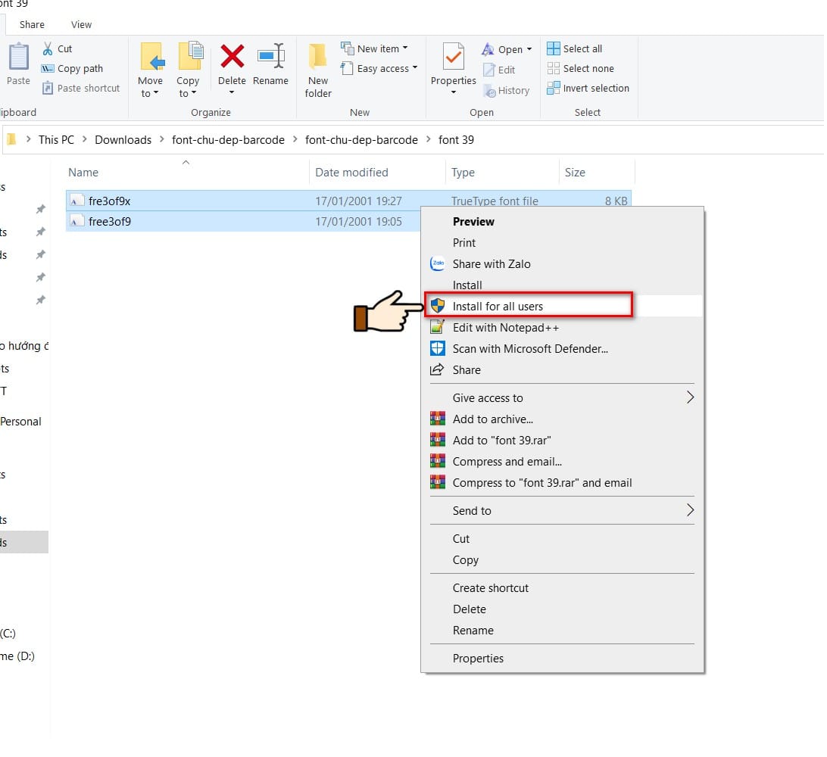
Task: Click the Cut scissors icon
Action: click(48, 48)
